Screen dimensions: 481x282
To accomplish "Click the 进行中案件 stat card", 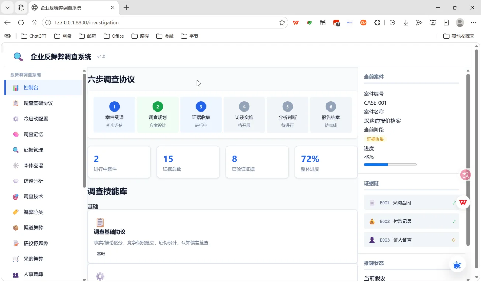I will (x=119, y=162).
